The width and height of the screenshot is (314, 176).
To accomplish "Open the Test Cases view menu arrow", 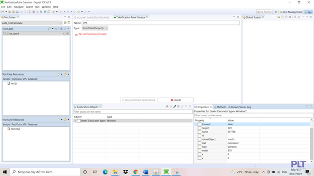I will [69, 29].
